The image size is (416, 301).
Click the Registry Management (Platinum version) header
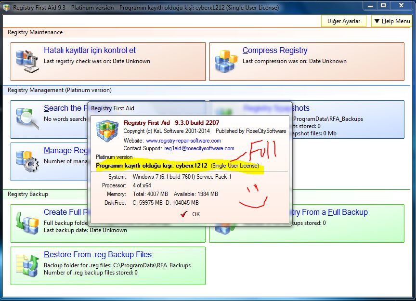pos(60,90)
